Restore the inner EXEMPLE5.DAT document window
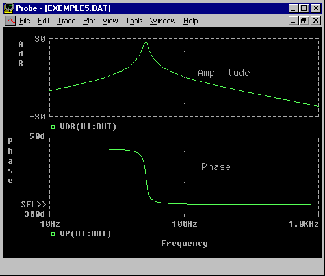325x276 pixels. 304,21
